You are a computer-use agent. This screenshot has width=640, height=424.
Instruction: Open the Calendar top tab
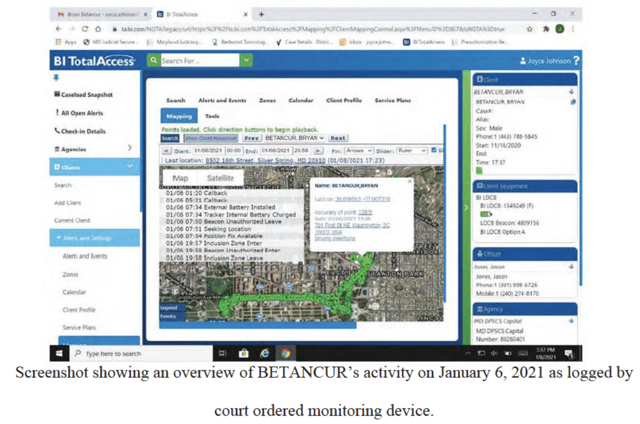click(301, 101)
